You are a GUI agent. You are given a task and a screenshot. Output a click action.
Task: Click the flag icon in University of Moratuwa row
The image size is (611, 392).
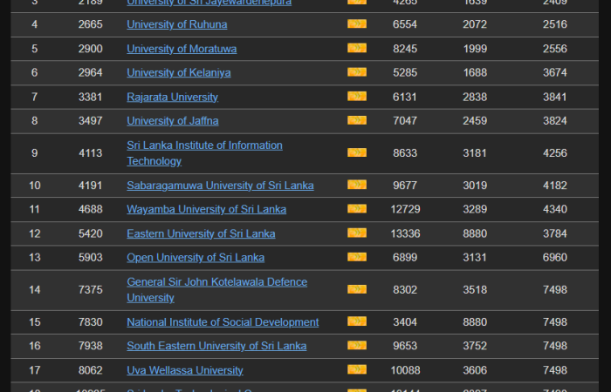pos(356,48)
